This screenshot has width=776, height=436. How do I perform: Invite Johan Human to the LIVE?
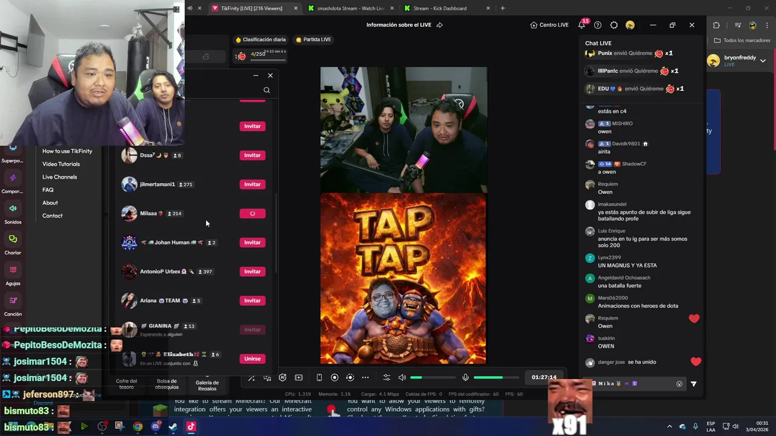[x=252, y=242]
